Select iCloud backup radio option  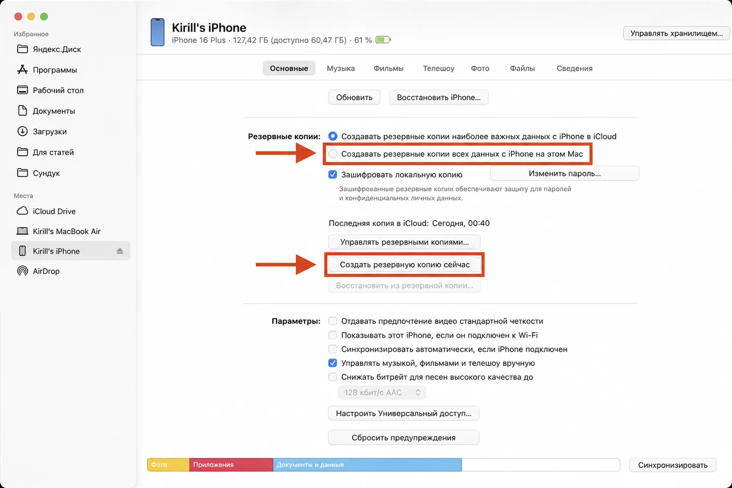tap(333, 136)
